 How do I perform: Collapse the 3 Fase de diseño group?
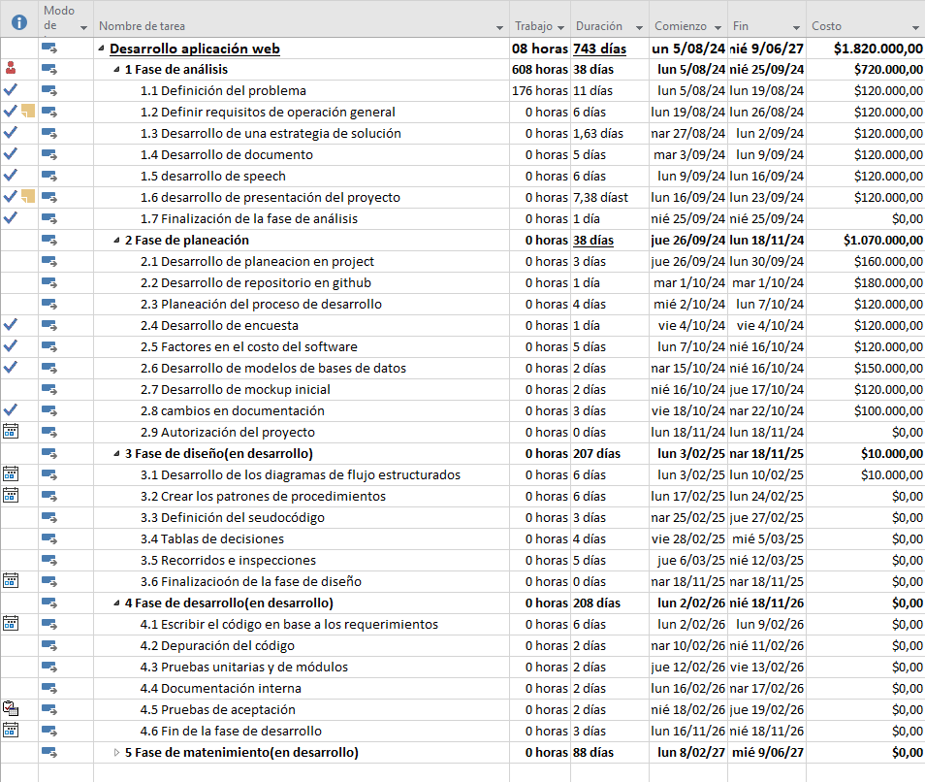pyautogui.click(x=116, y=453)
